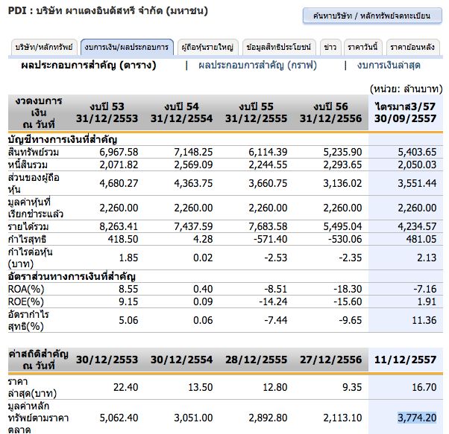Screen dimensions: 449x434
Task: Click the ไตรมาส3/57 column header
Action: click(x=406, y=112)
